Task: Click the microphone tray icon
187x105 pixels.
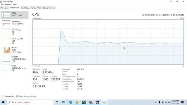Action: click(x=159, y=102)
